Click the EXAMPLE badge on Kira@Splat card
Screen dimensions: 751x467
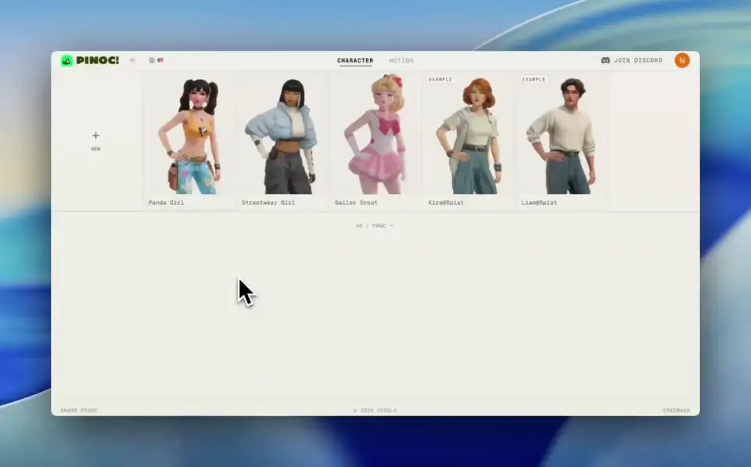(440, 80)
